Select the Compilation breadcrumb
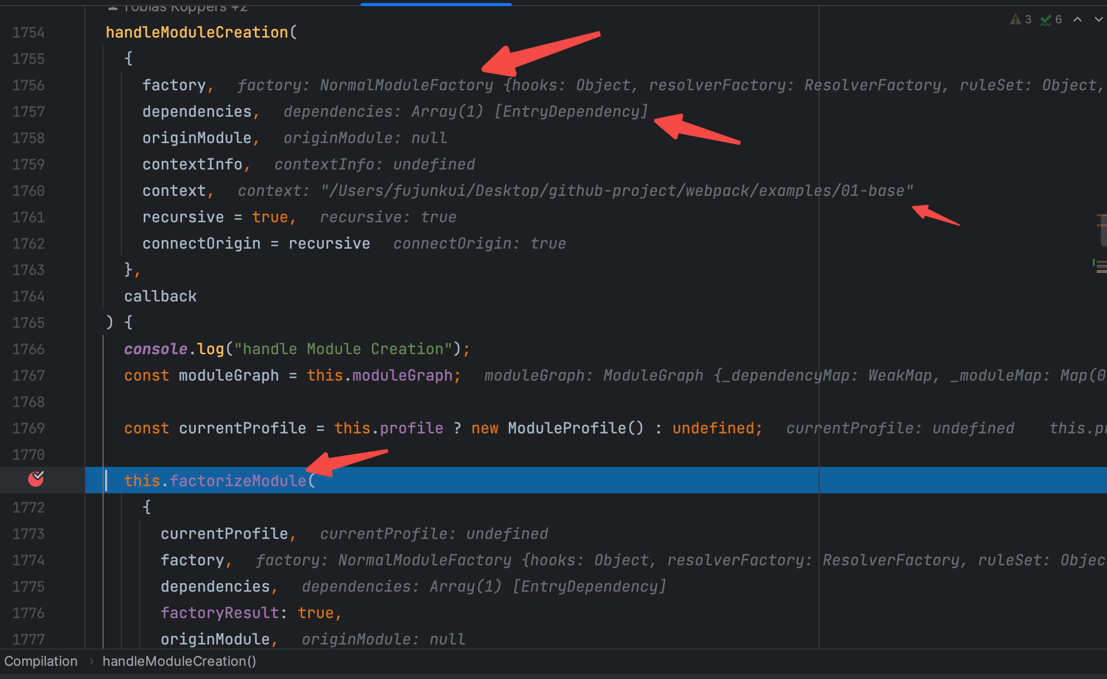The width and height of the screenshot is (1107, 679). click(x=41, y=661)
